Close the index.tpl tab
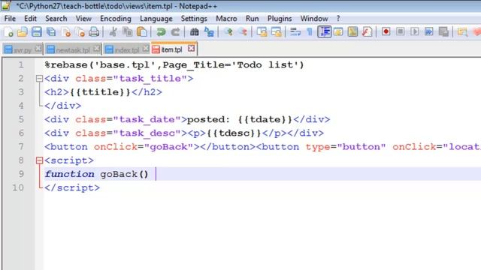This screenshot has width=481, height=270. tap(146, 48)
